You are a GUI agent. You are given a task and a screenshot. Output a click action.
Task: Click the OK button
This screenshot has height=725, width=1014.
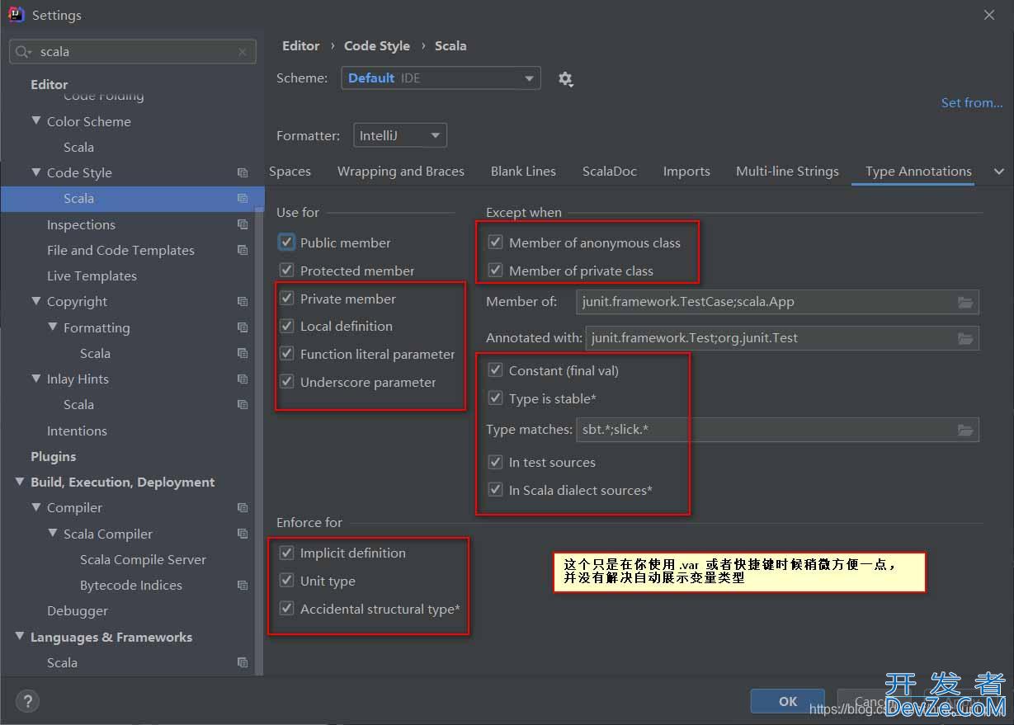tap(788, 701)
